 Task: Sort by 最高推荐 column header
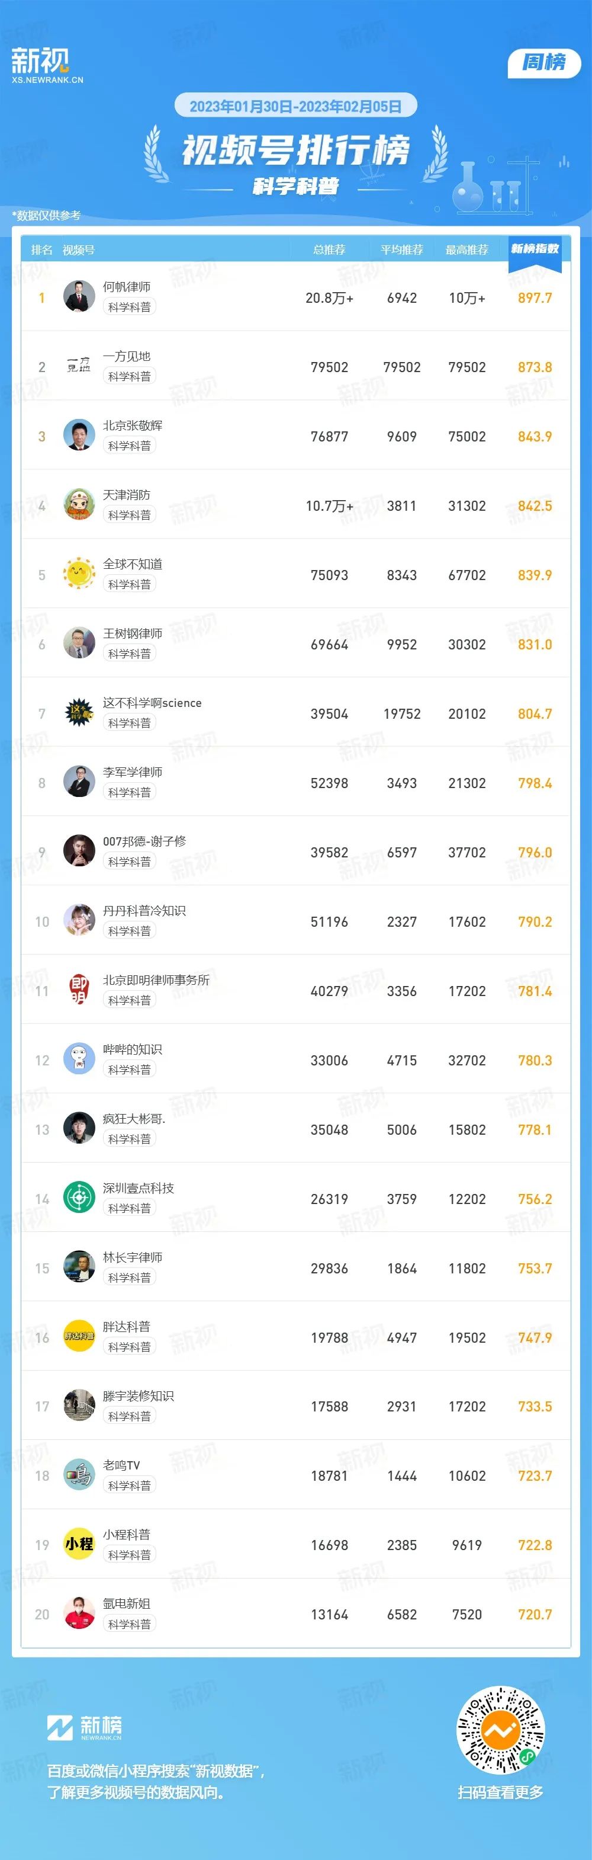coord(466,250)
